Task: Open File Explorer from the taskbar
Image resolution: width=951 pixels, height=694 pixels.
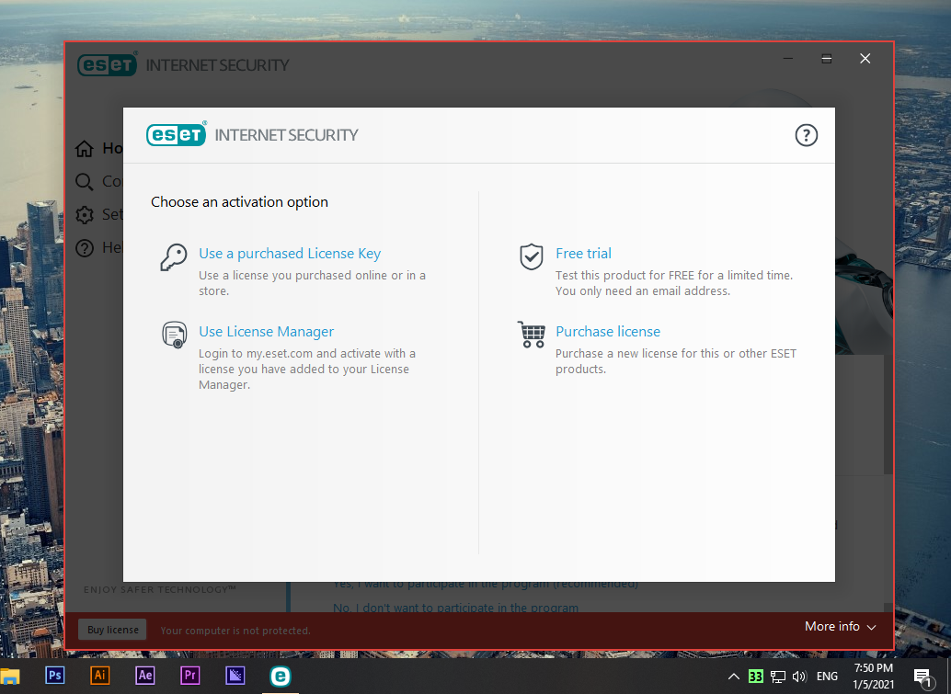Action: (x=10, y=676)
